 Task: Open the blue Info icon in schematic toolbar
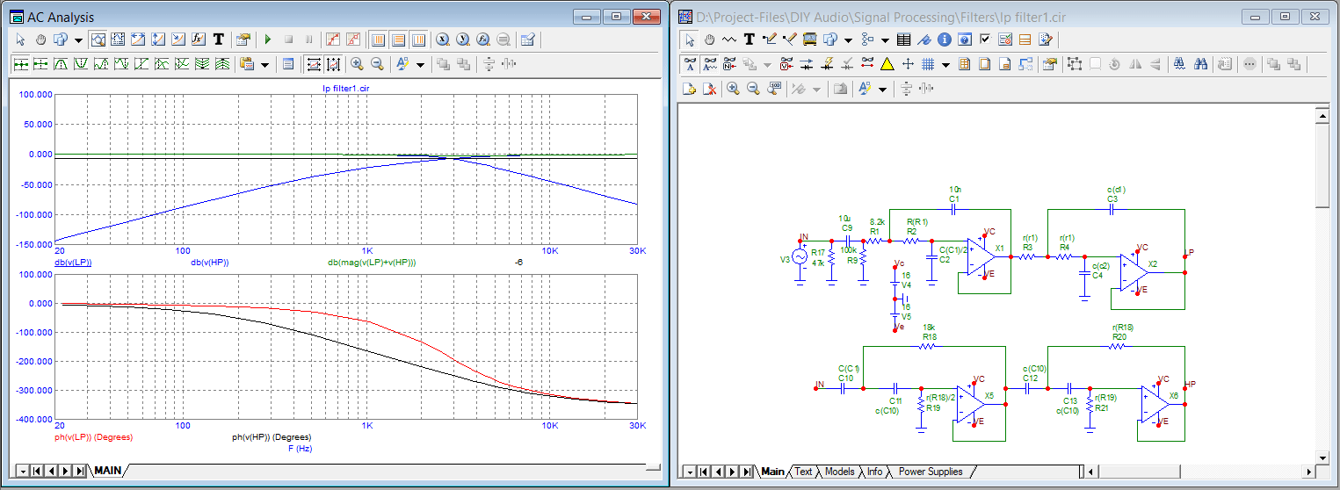click(x=945, y=40)
